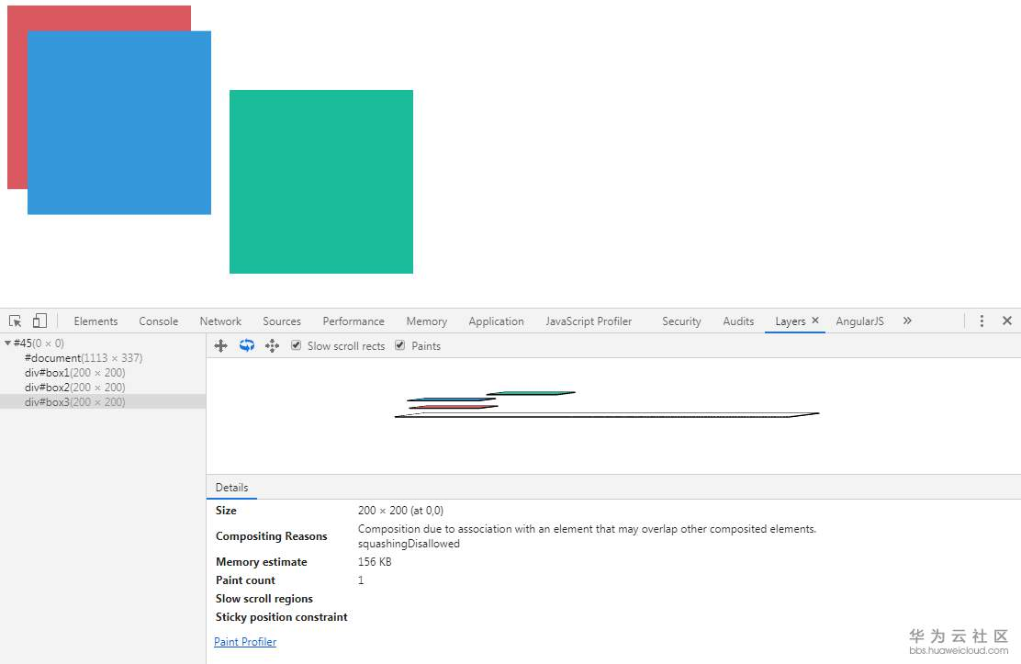Select the div#box2 layer row
Image resolution: width=1021 pixels, height=664 pixels.
pos(103,387)
